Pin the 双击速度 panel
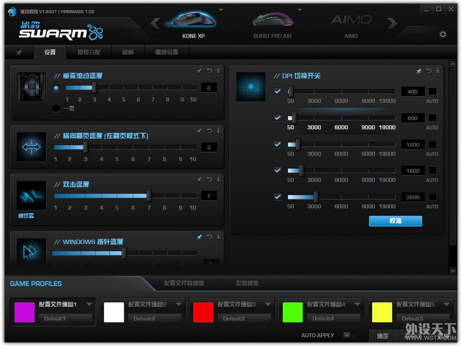462x346 pixels. click(199, 180)
